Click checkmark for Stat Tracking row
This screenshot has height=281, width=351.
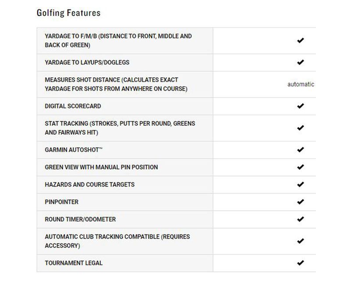(301, 128)
